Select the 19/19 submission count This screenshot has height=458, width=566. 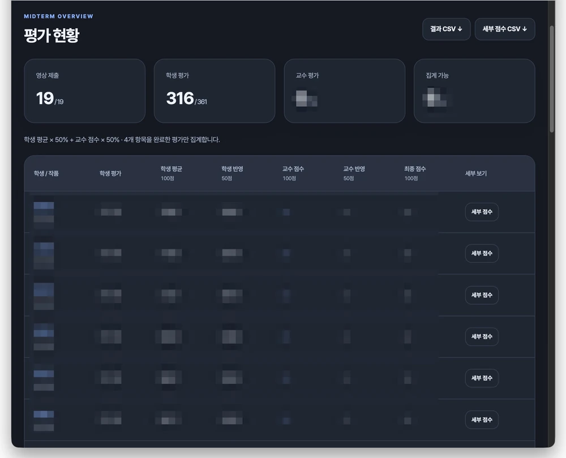pyautogui.click(x=50, y=98)
